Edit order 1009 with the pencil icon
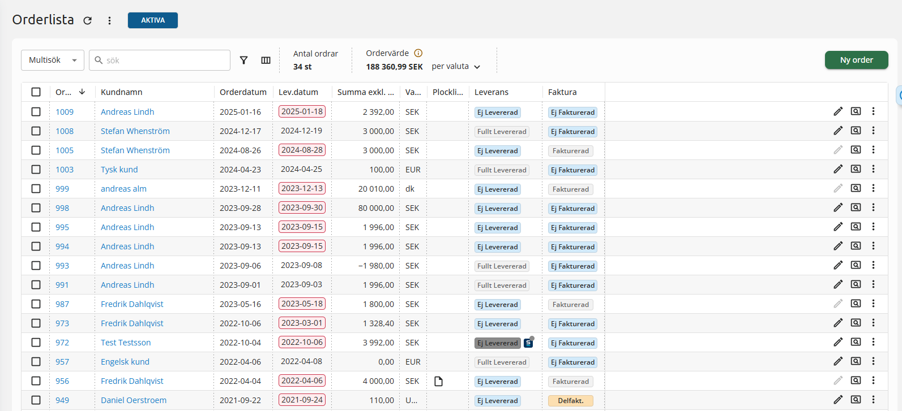Image resolution: width=902 pixels, height=411 pixels. (x=838, y=111)
